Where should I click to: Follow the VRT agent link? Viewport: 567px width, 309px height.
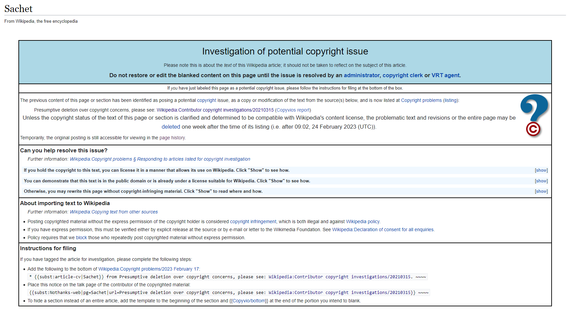(x=445, y=75)
